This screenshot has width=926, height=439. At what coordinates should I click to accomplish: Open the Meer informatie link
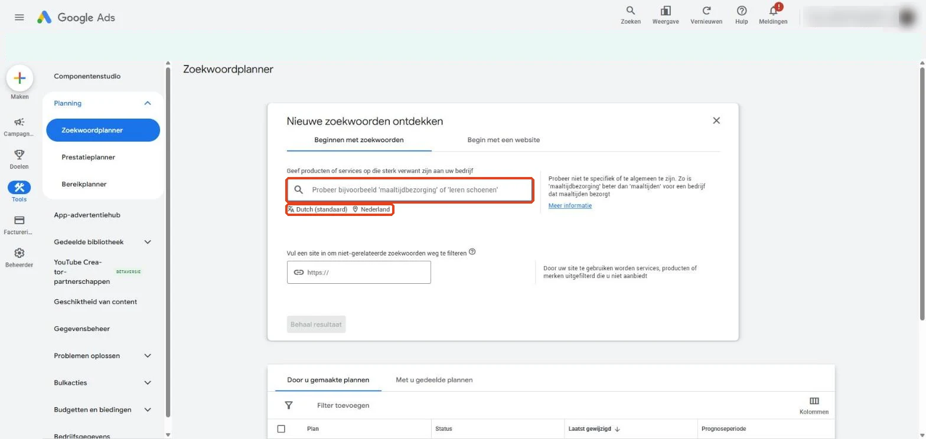pyautogui.click(x=570, y=206)
